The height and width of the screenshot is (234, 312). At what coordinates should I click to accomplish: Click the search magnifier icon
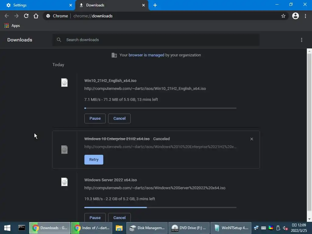[x=59, y=40]
